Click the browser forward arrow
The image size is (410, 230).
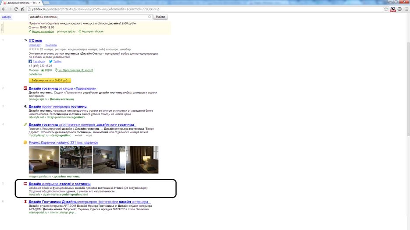(10, 9)
